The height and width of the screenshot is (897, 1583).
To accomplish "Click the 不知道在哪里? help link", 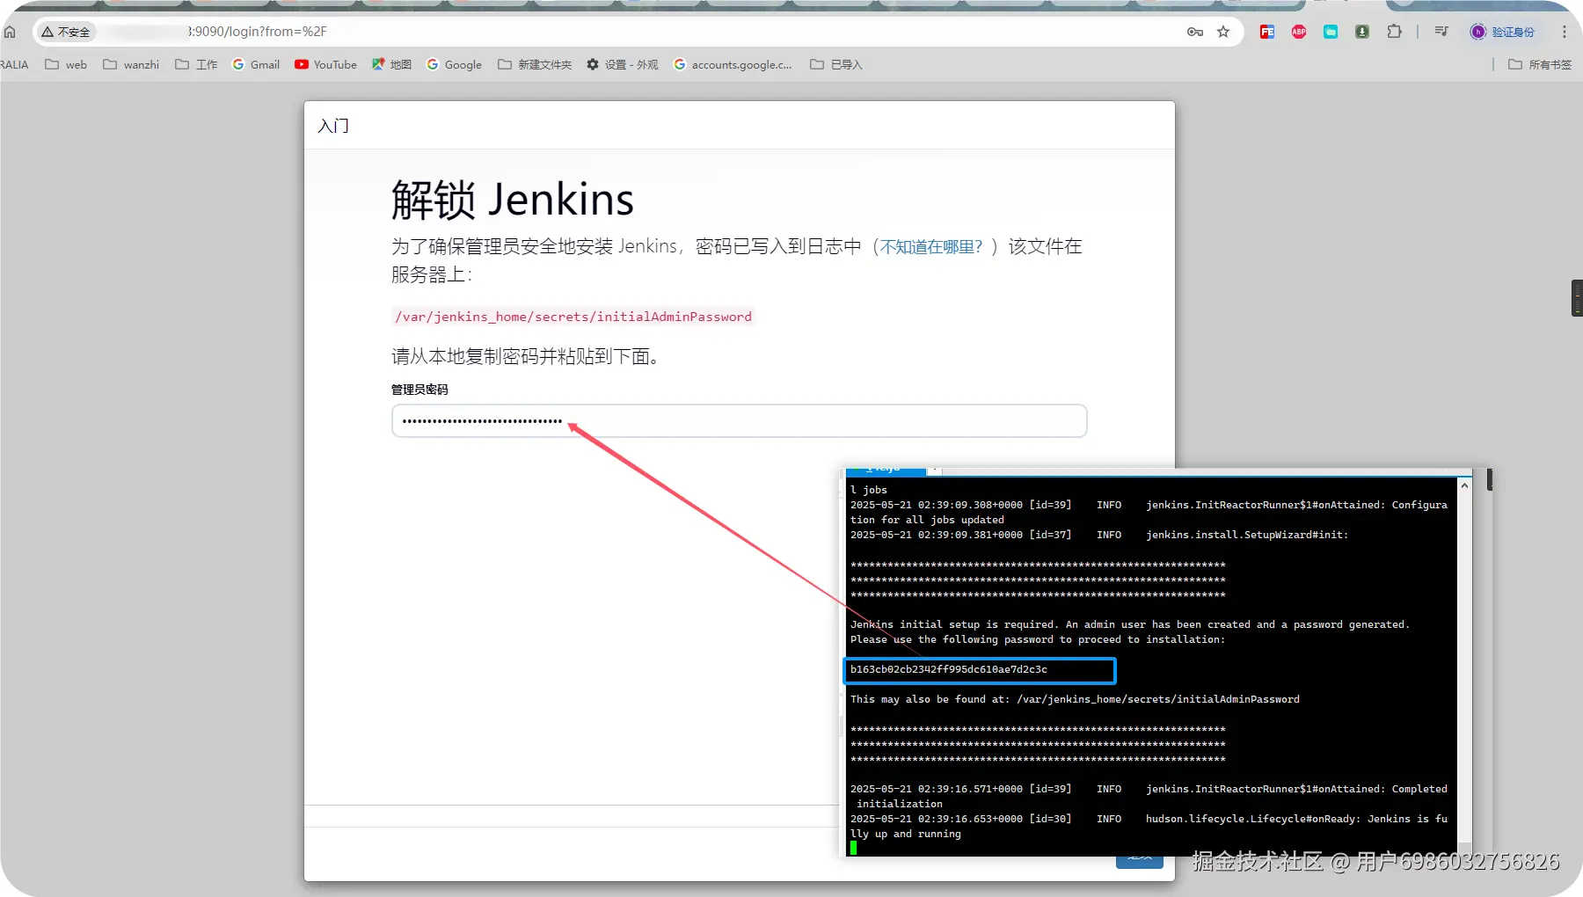I will [x=931, y=247].
